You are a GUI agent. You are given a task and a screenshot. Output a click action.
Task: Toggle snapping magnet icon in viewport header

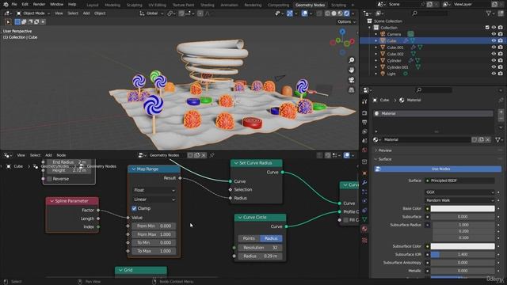[182, 13]
